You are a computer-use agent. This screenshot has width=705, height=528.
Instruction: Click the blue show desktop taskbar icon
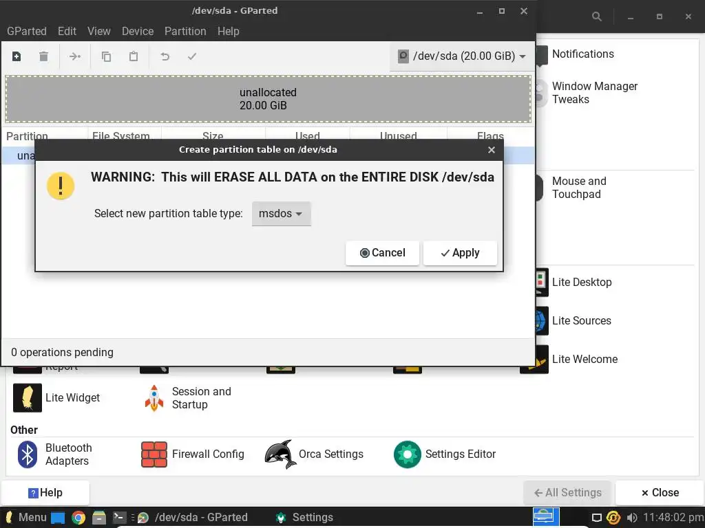[58, 518]
